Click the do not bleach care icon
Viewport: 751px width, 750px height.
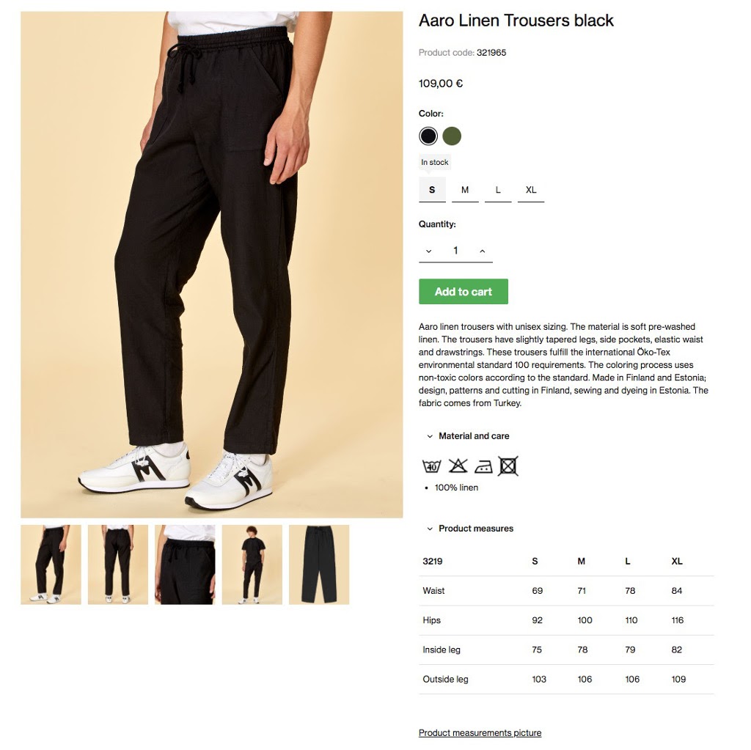click(x=458, y=466)
